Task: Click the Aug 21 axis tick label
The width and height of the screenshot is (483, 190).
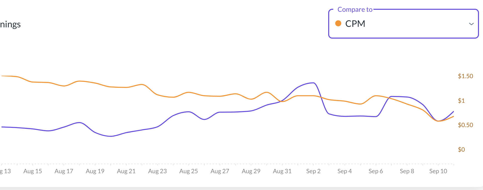Action: coord(126,171)
